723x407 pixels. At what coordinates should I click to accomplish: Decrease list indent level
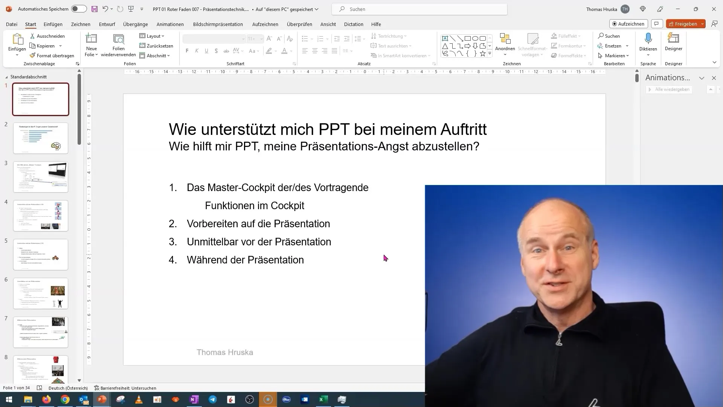[337, 39]
